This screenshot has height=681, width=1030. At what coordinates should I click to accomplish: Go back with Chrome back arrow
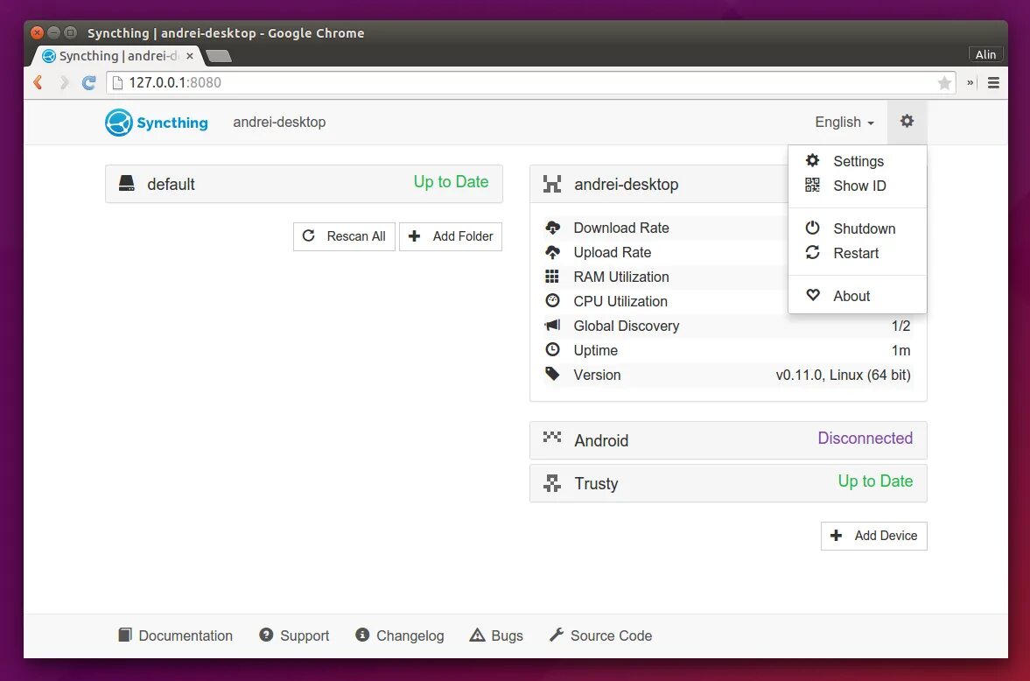pyautogui.click(x=39, y=82)
